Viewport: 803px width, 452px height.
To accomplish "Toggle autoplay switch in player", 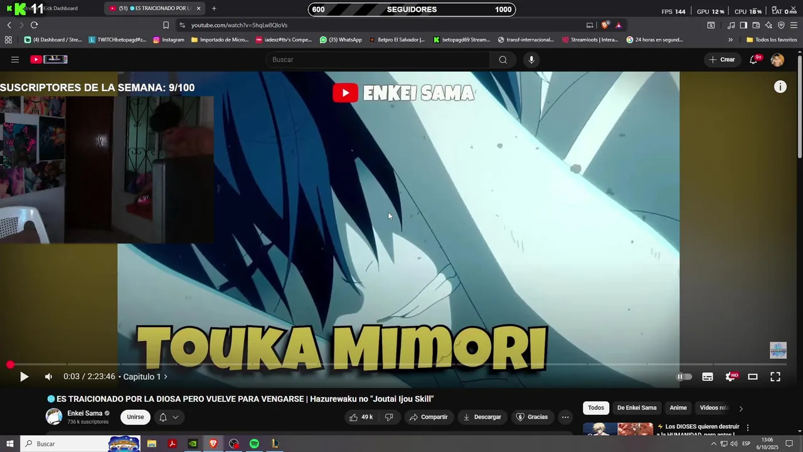I will [684, 377].
